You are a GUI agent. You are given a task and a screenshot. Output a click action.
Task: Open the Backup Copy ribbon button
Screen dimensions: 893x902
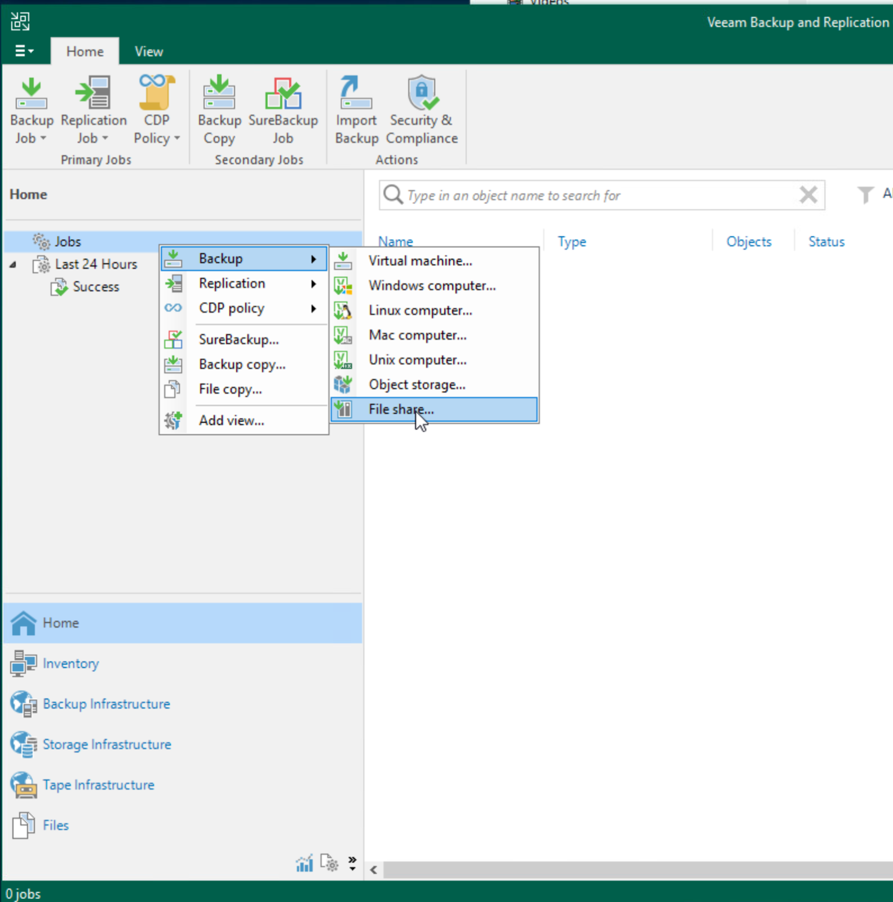click(219, 110)
